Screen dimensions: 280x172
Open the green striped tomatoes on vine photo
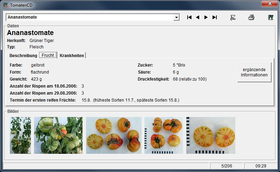coord(58,135)
